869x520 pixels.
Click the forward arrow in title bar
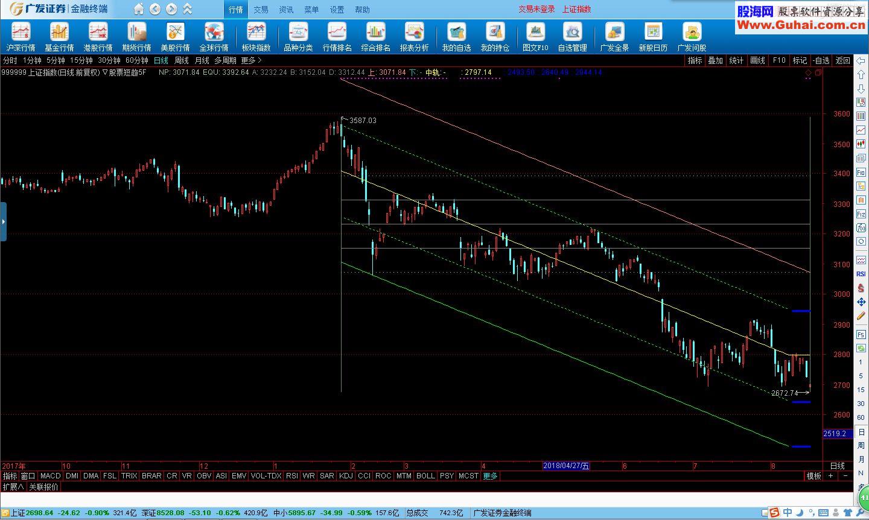tap(171, 9)
